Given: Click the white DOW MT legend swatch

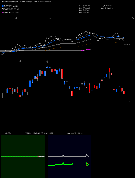Looking at the screenshot, I should pos(3,9).
